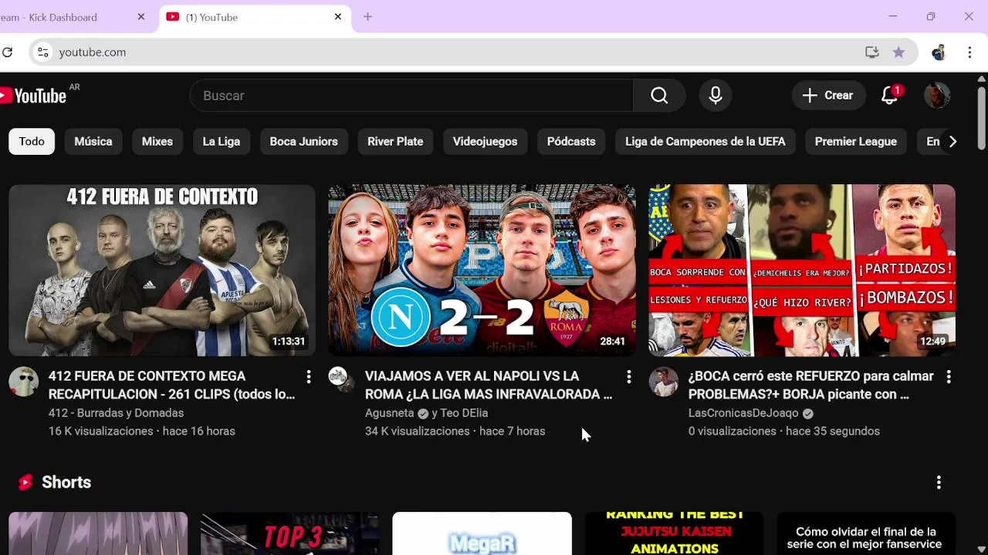Select the Mixes filter chip
This screenshot has width=988, height=555.
157,142
